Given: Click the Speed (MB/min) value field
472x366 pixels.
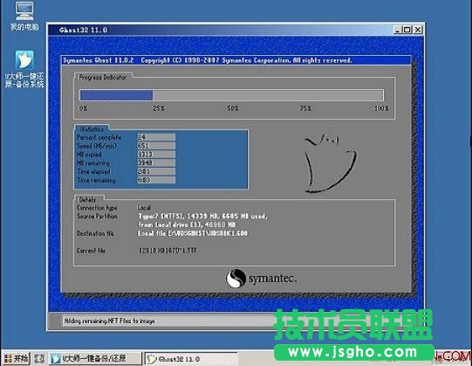Looking at the screenshot, I should tap(156, 146).
